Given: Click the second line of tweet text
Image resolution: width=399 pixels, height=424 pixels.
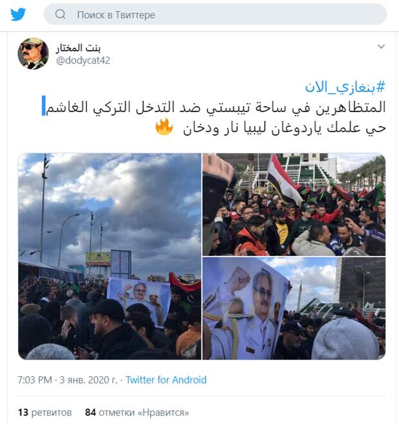Looking at the screenshot, I should [x=284, y=127].
